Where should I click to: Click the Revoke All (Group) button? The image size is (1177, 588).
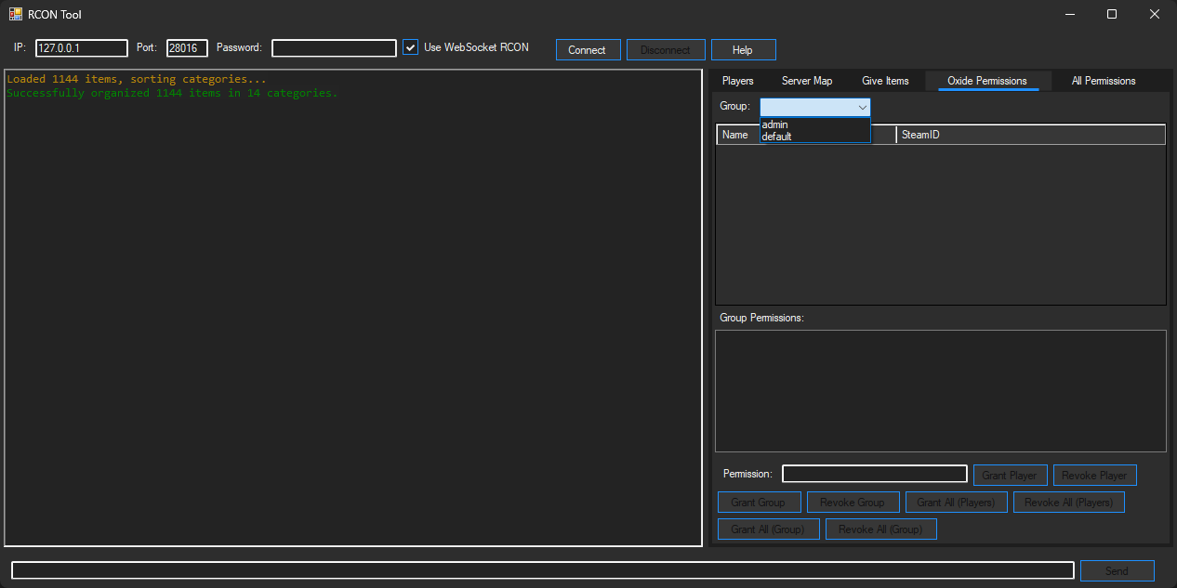(x=880, y=529)
